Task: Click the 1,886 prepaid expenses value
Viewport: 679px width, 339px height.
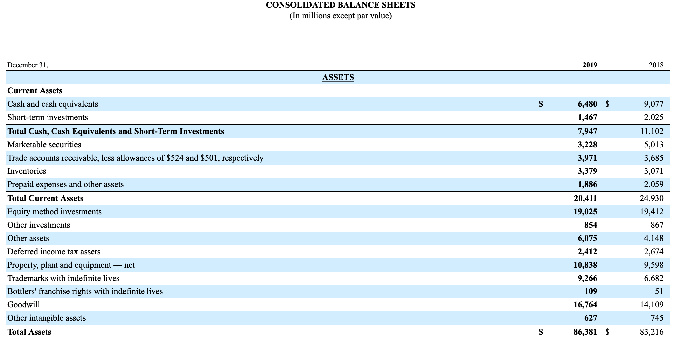Action: [x=587, y=184]
